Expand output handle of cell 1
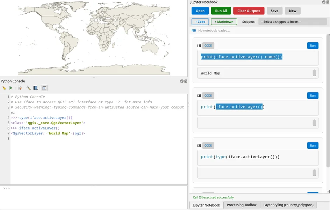330x210 pixels. point(314,73)
